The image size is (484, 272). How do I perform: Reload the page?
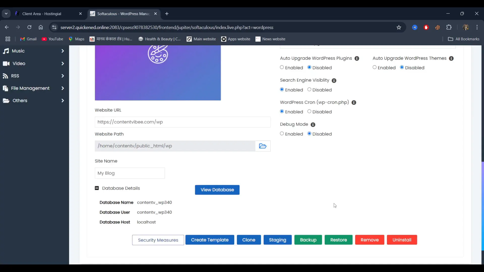click(x=29, y=27)
